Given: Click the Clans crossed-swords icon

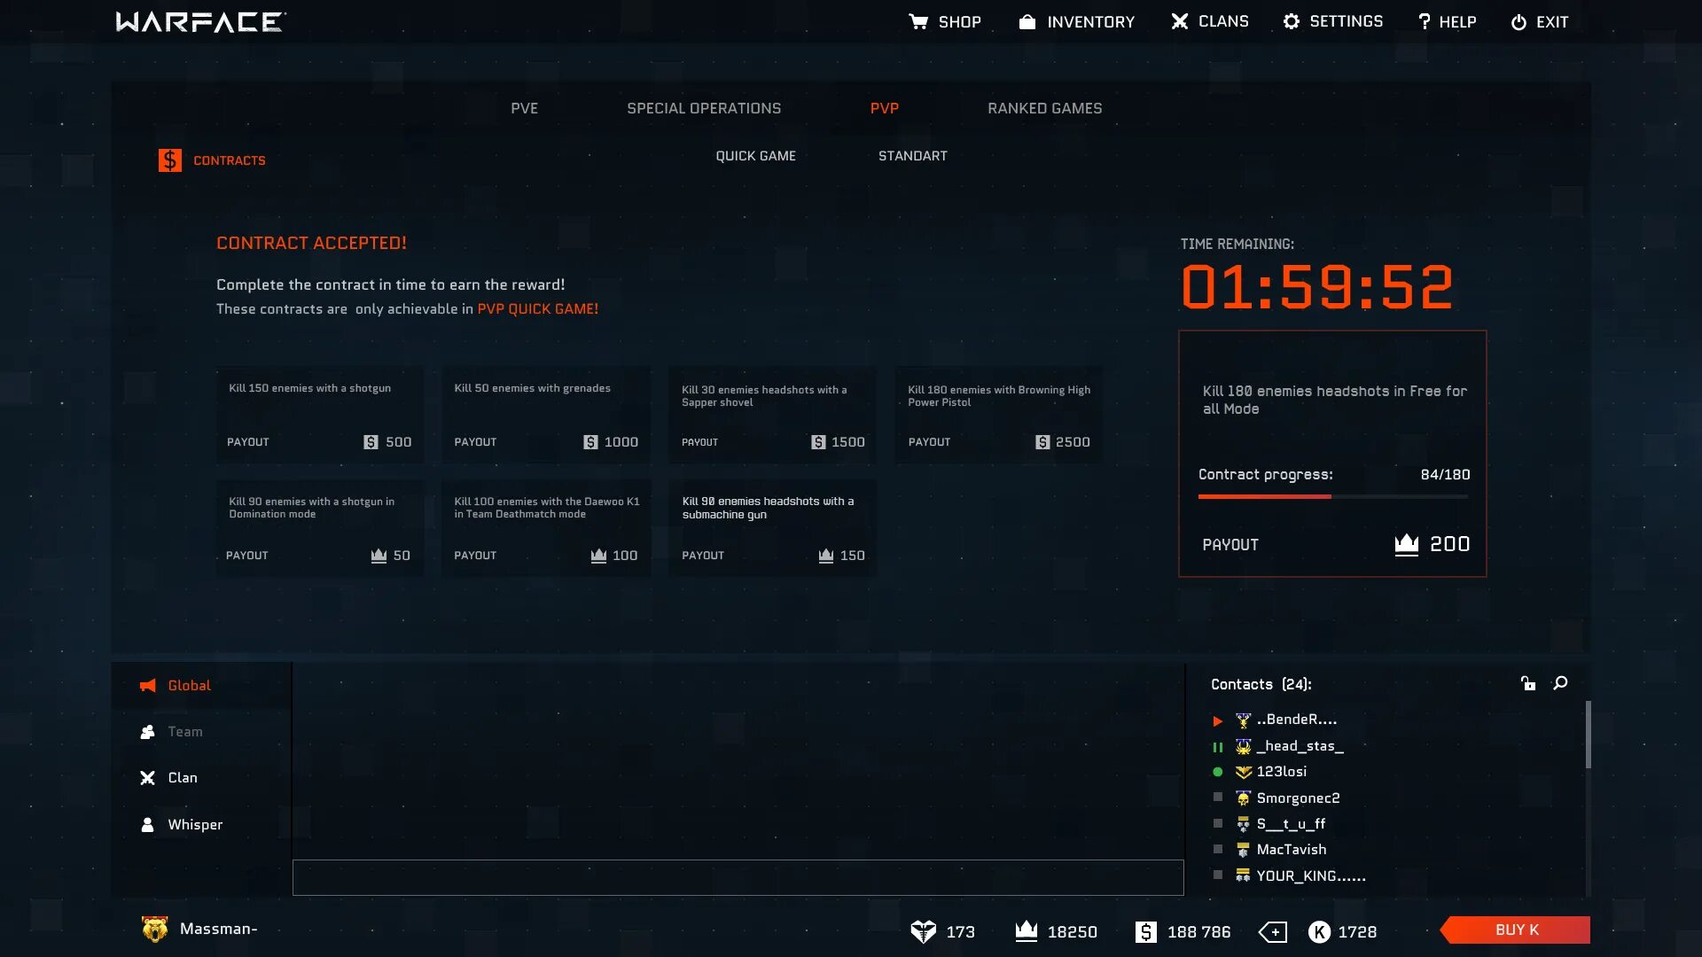Looking at the screenshot, I should (1179, 21).
